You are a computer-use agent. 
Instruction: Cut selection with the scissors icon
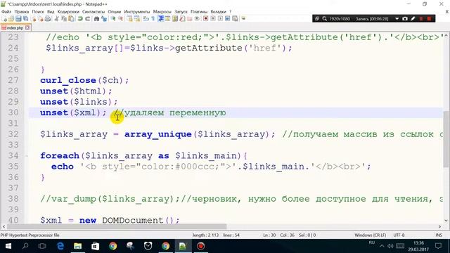(x=56, y=19)
